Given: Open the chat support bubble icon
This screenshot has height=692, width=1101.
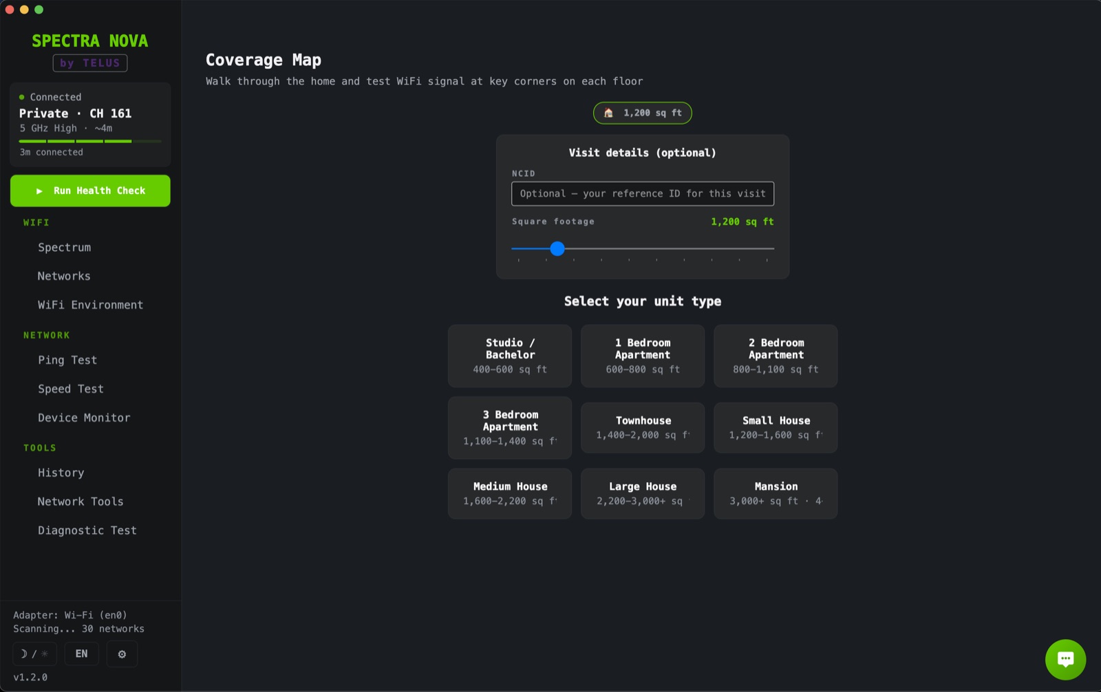Looking at the screenshot, I should coord(1065,659).
